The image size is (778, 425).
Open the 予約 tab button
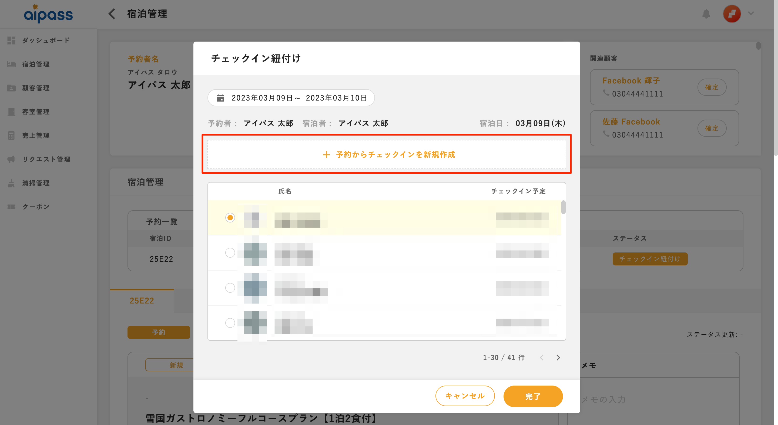[159, 332]
